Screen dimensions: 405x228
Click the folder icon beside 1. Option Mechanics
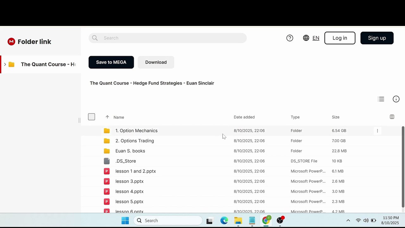coord(107,130)
